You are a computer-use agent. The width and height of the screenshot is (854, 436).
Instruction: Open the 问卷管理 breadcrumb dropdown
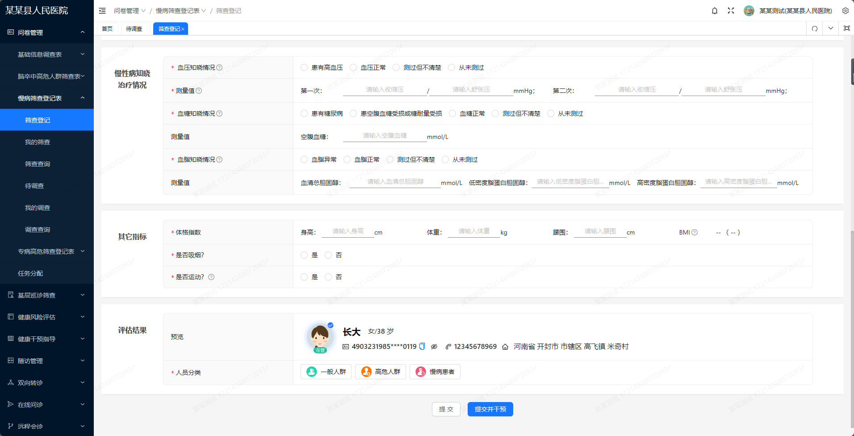pyautogui.click(x=130, y=11)
